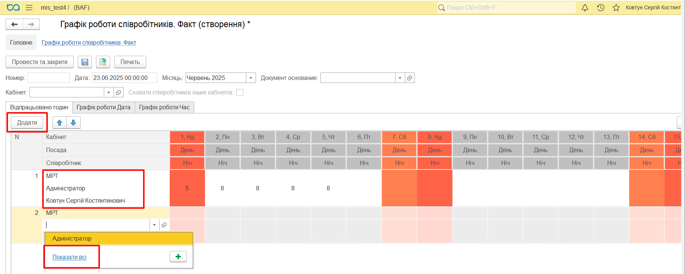
Task: Move row down with blue arrow
Action: pyautogui.click(x=73, y=123)
